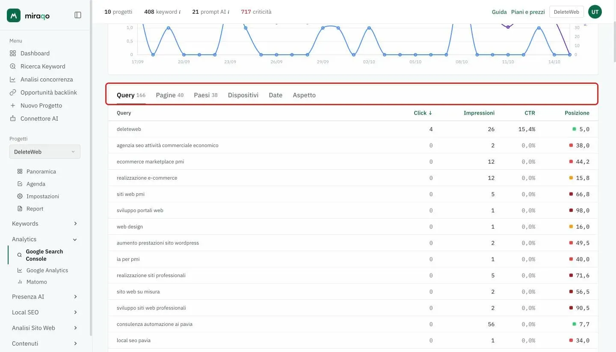Click 'consulenza automazione ai pavia' query
616x352 pixels.
pos(154,324)
